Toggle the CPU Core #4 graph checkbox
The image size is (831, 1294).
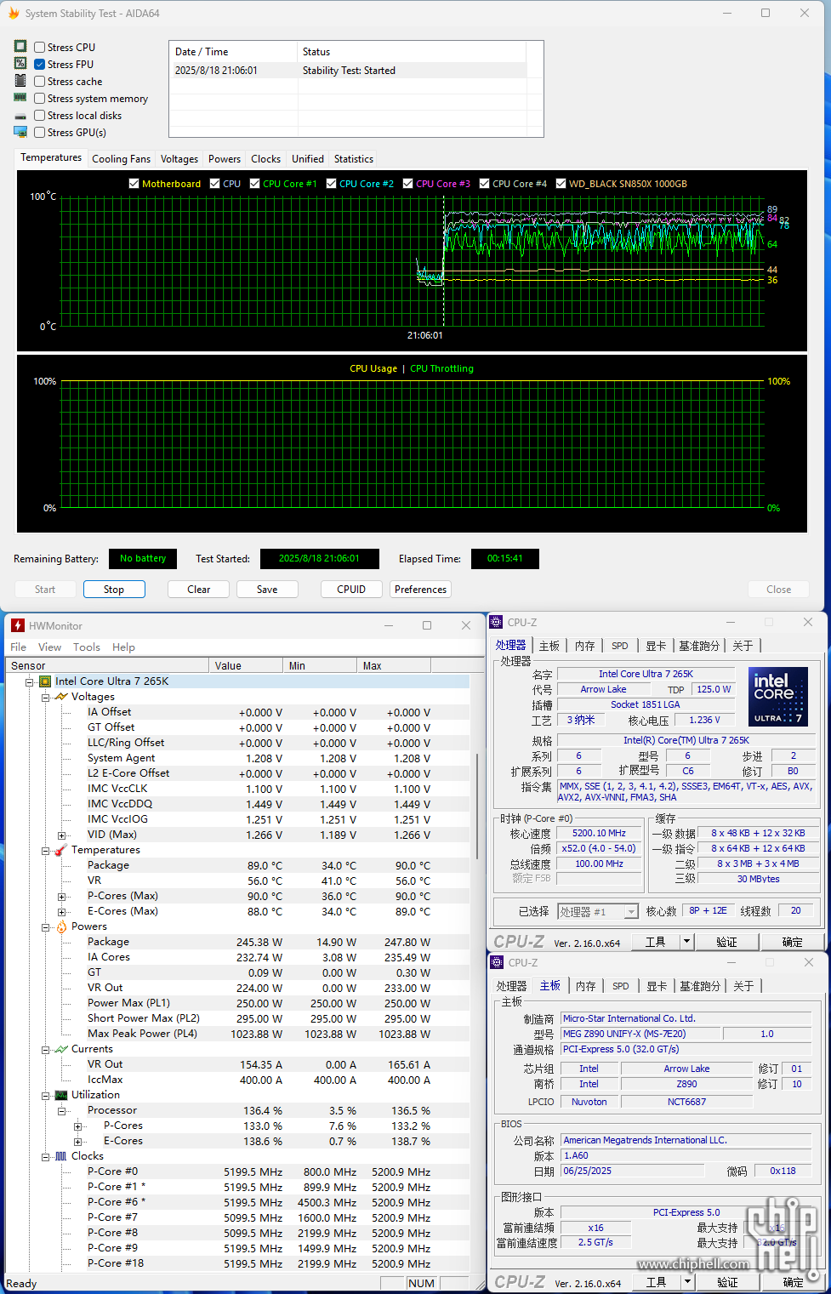point(484,184)
